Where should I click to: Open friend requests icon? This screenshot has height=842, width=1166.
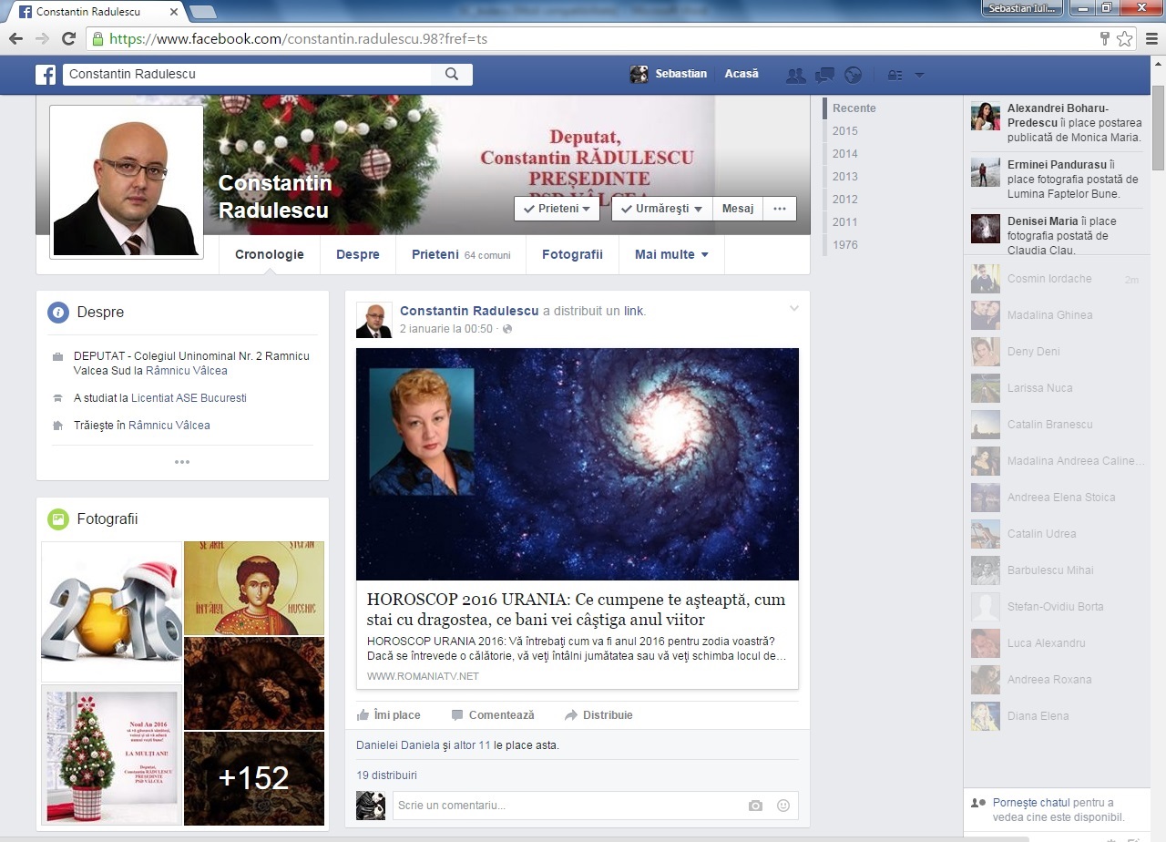[x=796, y=75]
